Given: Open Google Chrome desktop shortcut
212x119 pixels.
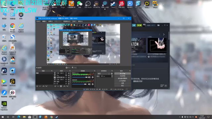Looking at the screenshot, I should click(13, 27).
